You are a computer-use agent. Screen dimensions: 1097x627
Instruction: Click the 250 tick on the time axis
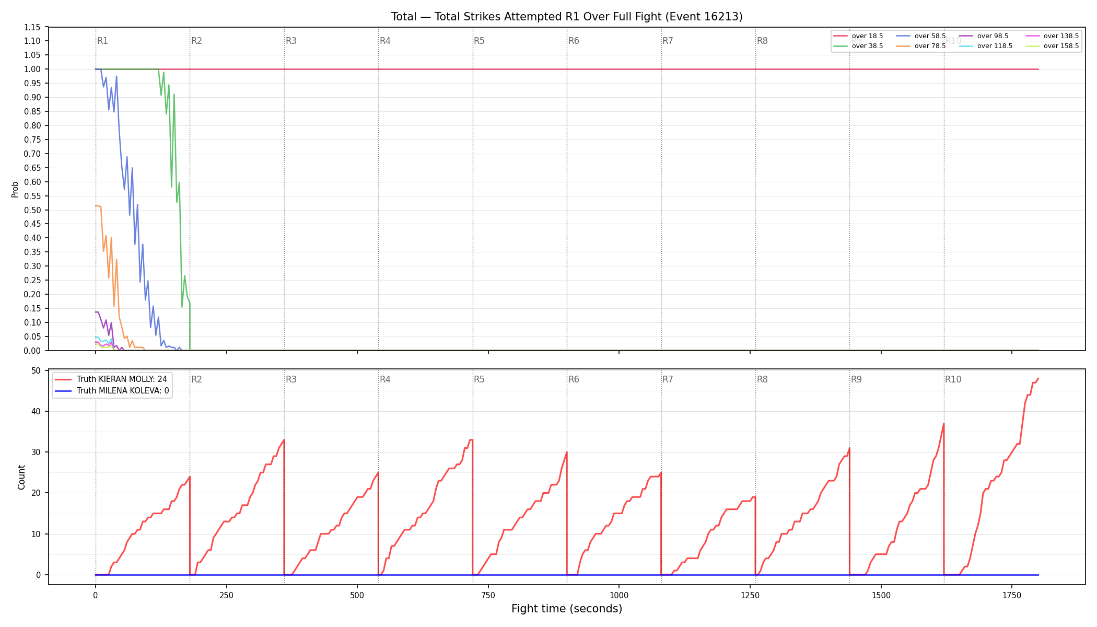tap(226, 595)
